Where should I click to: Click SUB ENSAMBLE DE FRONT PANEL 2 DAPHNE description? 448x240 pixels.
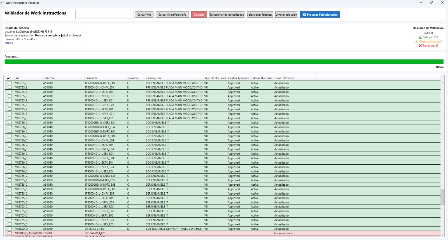[174, 229]
